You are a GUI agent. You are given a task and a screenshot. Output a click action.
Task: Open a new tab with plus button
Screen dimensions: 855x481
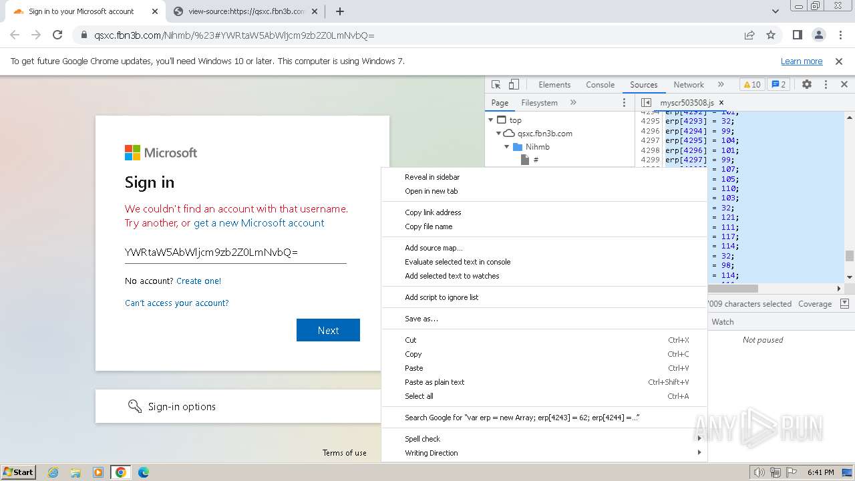pos(340,11)
